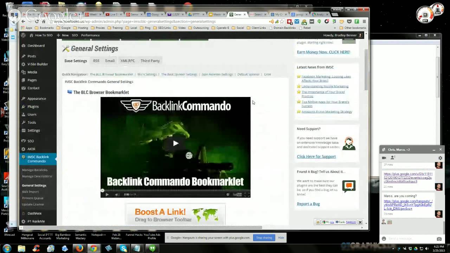Screen dimensions: 450x253
Task: Open the Outsourcing bookmarks folder
Action: tap(199, 28)
